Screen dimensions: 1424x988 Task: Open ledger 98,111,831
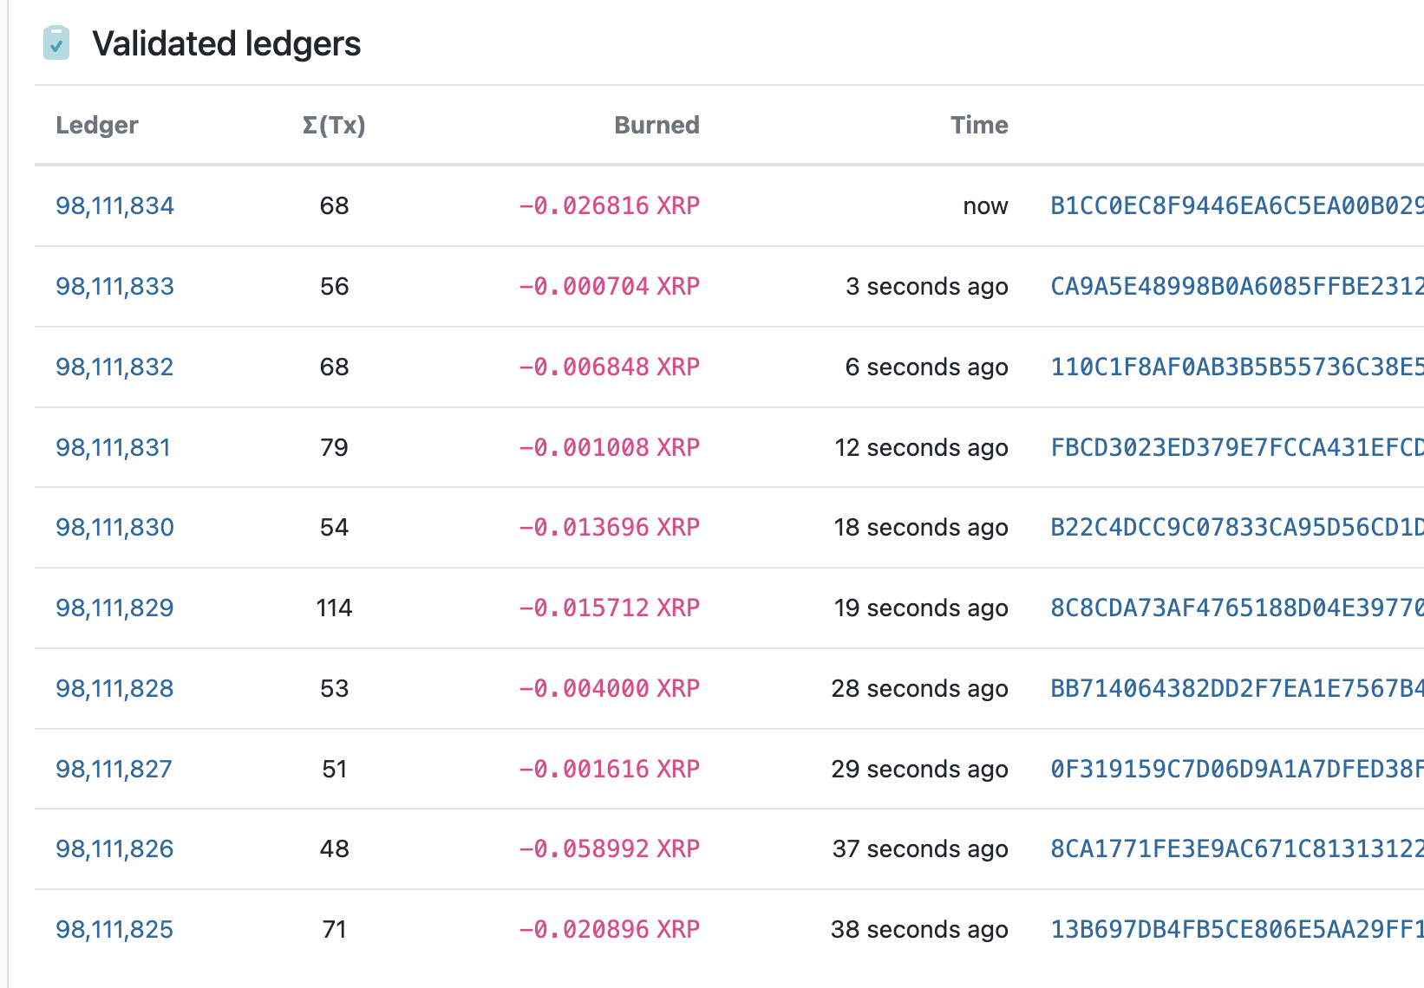pos(113,448)
